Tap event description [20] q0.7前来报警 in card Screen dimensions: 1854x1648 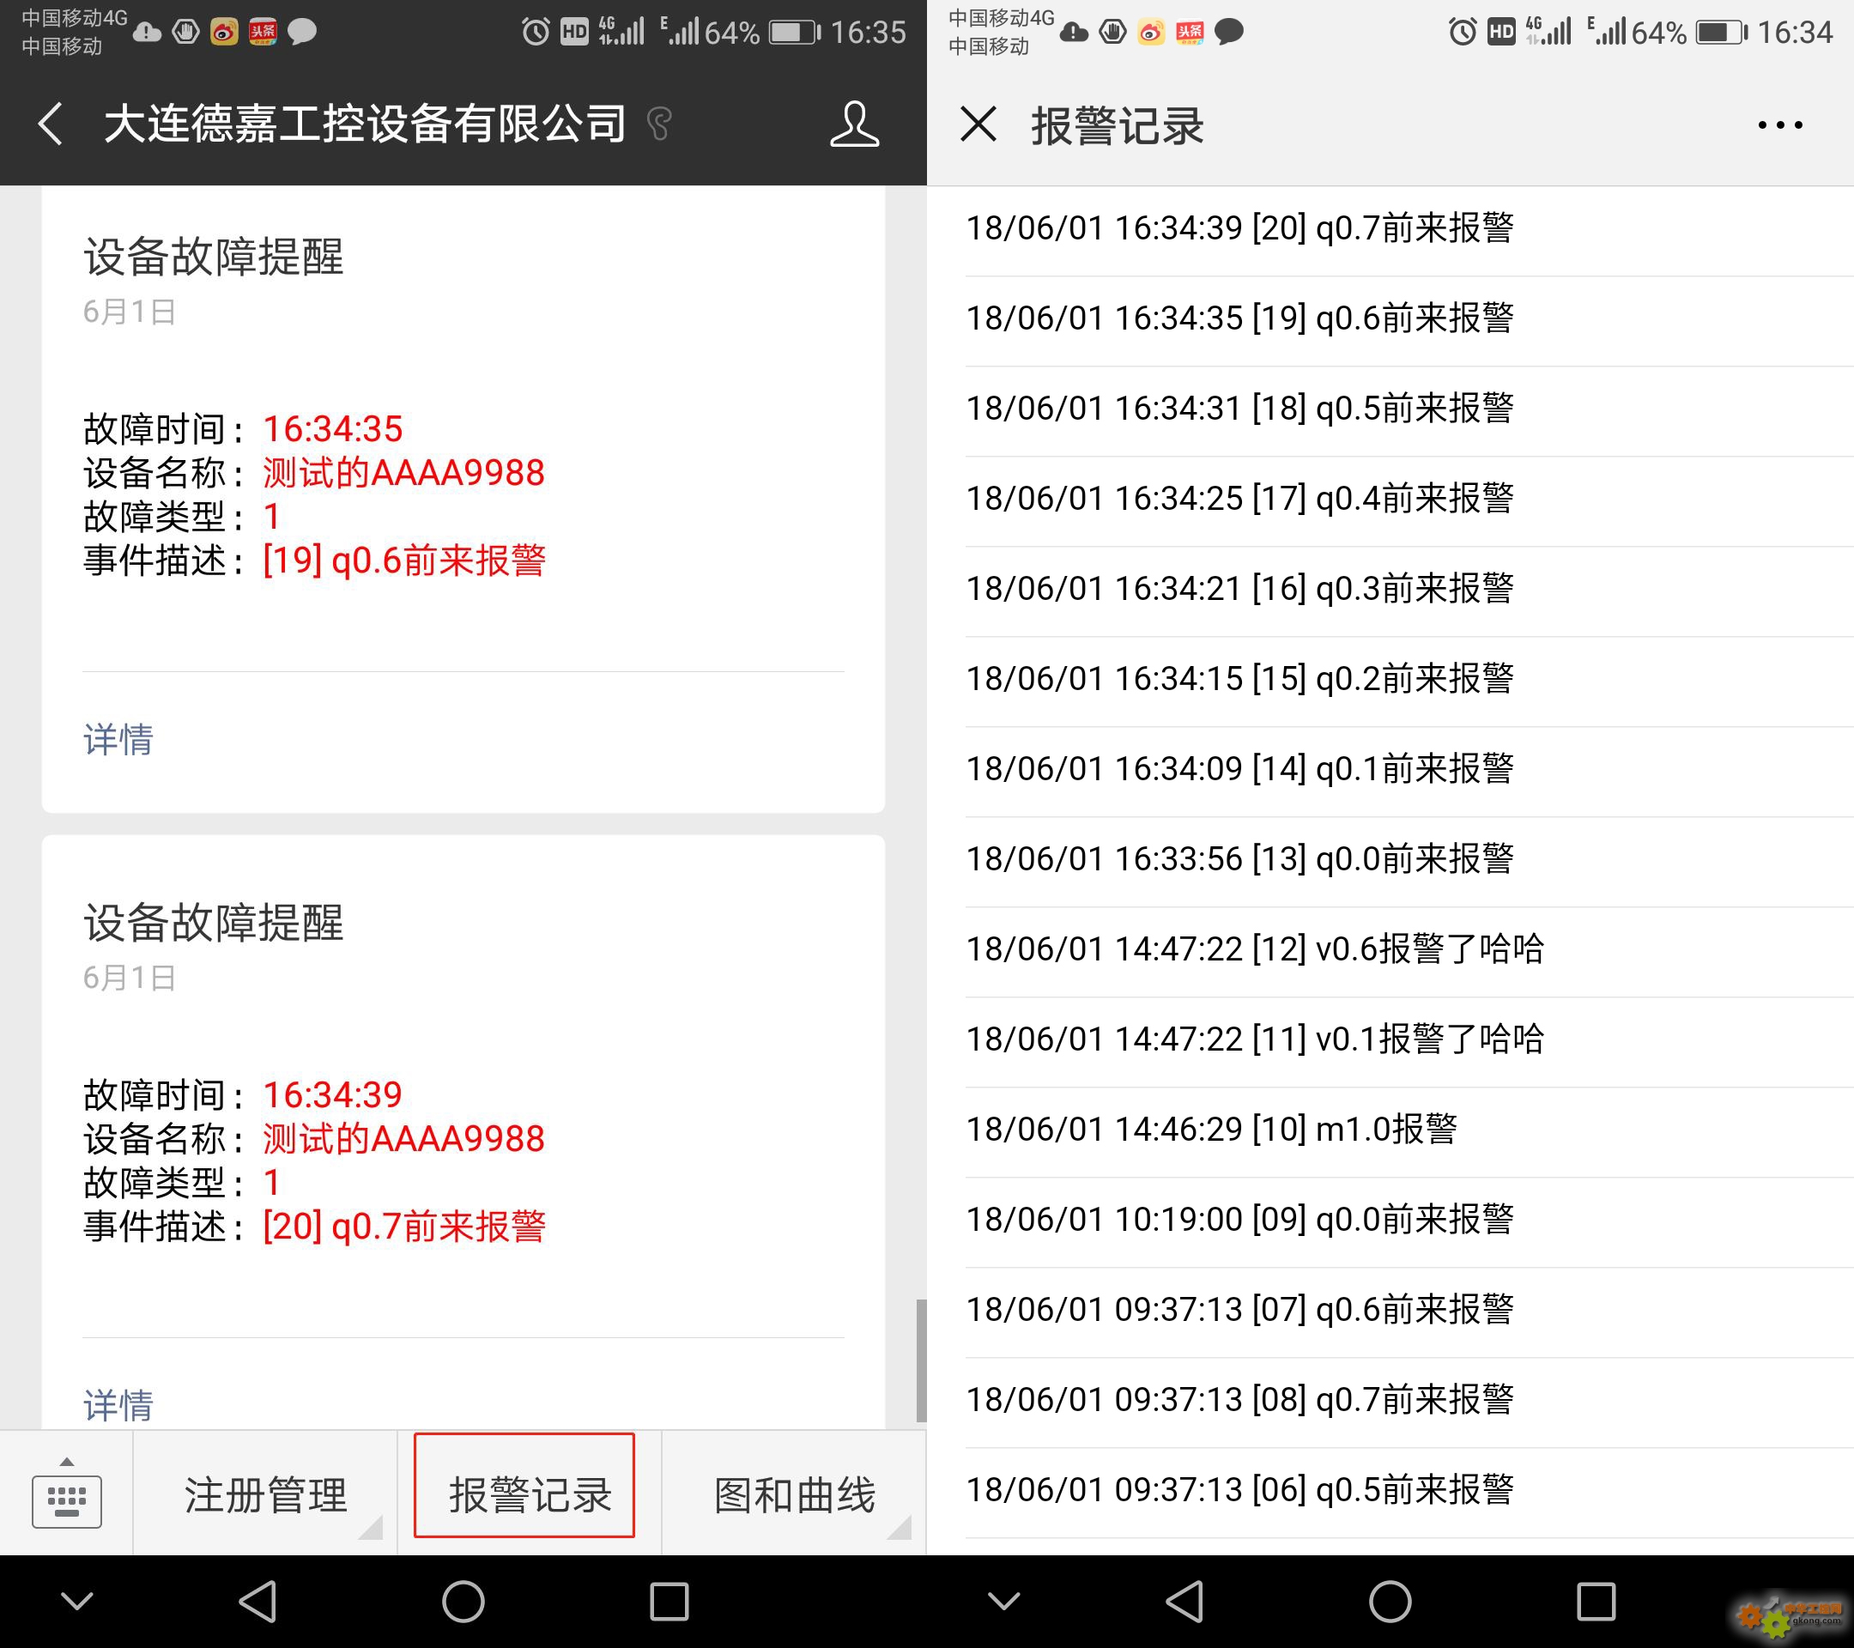pyautogui.click(x=404, y=1227)
